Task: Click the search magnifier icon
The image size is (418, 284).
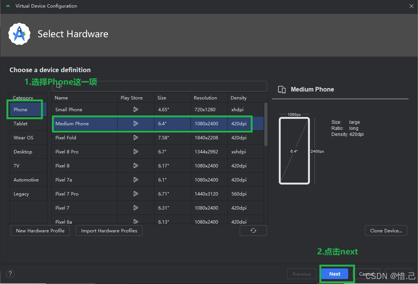Action: coord(59,86)
